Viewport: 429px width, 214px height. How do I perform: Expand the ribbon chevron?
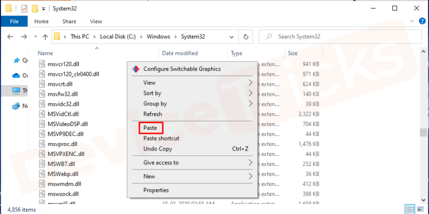[x=412, y=21]
